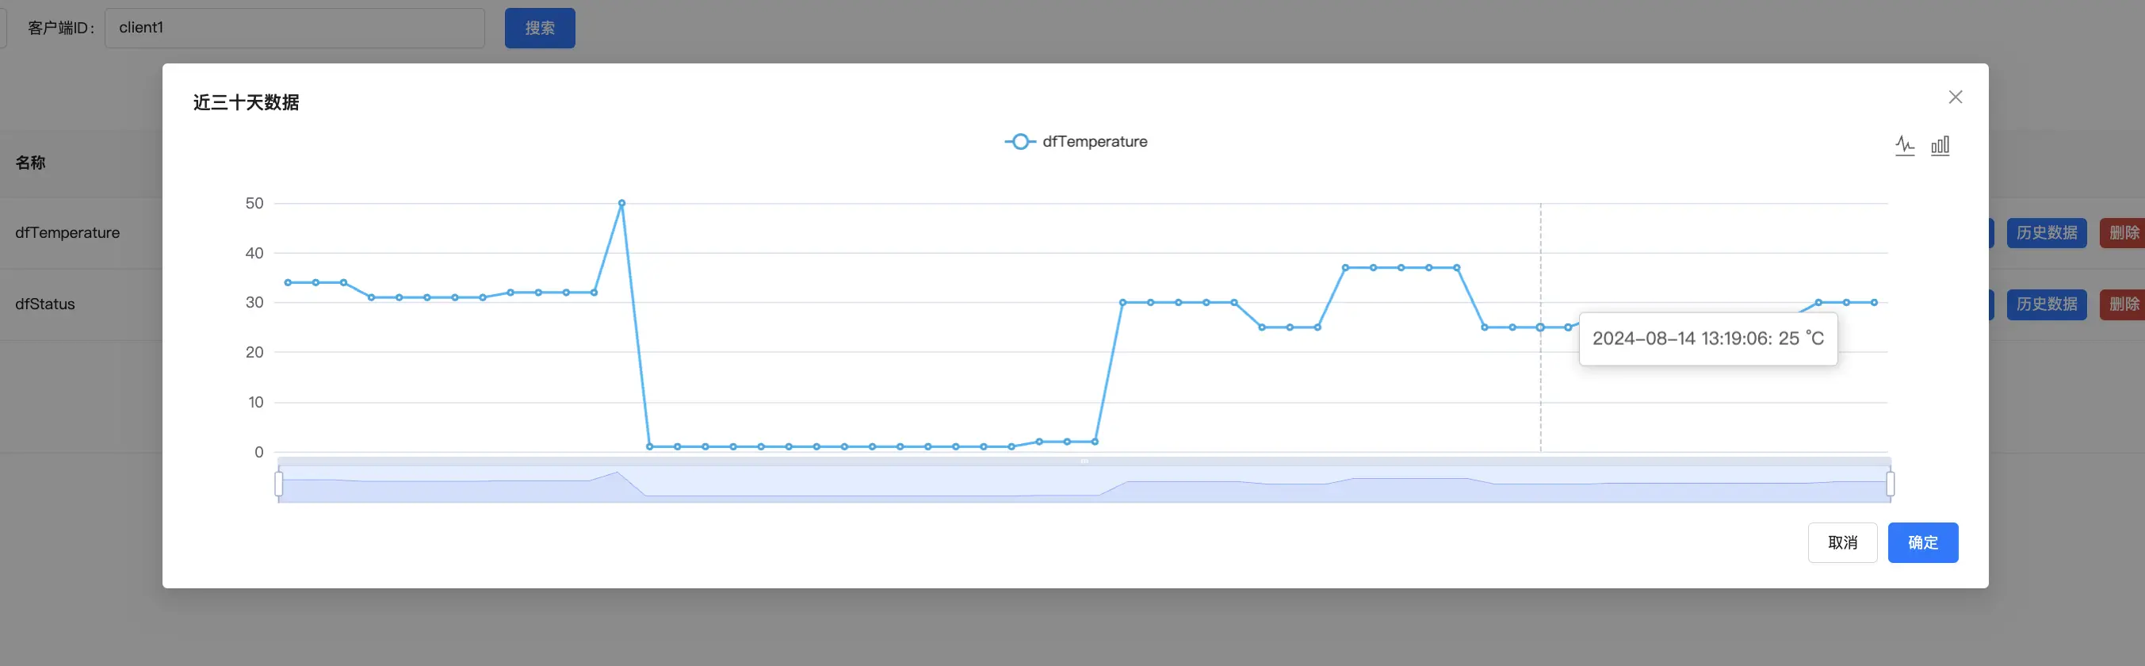Click the first data point on chart line
Screen dimensions: 2145x666
[288, 282]
